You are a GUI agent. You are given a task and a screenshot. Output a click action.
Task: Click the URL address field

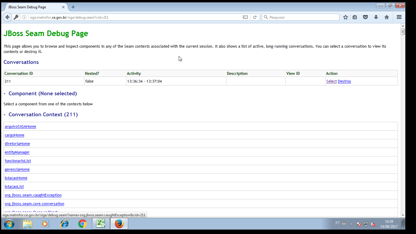pyautogui.click(x=135, y=17)
